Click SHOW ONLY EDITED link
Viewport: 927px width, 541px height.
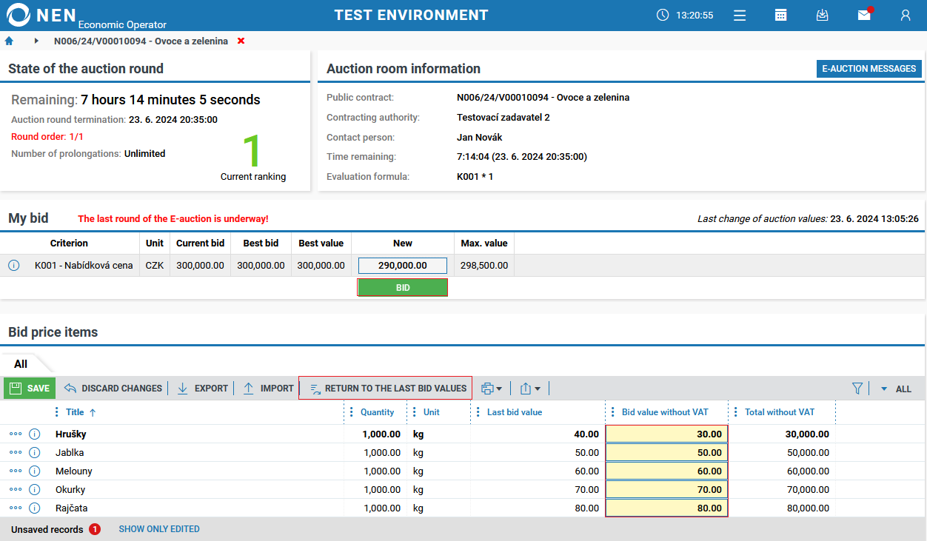point(159,529)
